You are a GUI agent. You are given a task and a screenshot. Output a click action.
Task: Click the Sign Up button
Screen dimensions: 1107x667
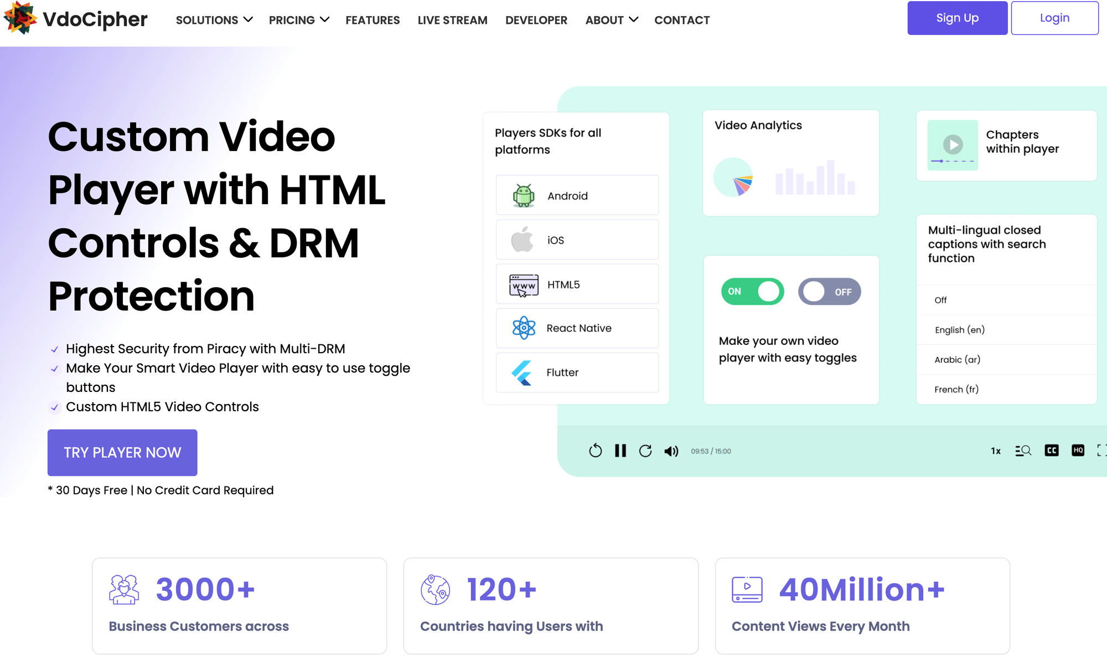coord(957,18)
